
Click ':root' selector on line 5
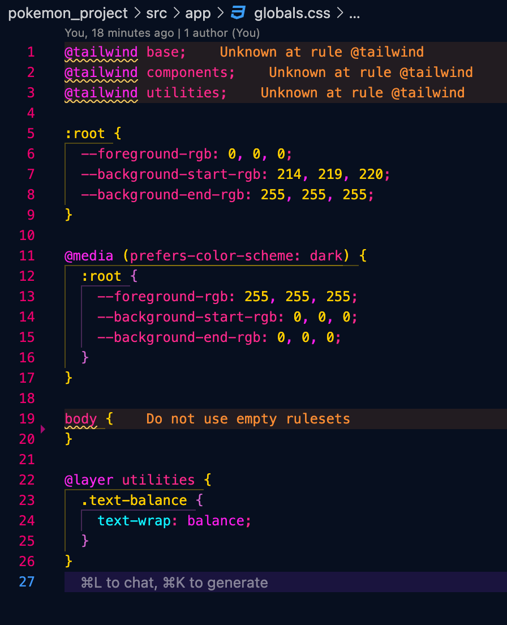[x=84, y=134]
